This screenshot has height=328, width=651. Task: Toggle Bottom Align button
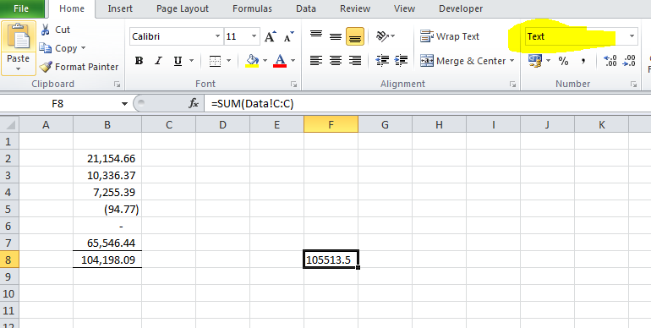click(x=355, y=36)
